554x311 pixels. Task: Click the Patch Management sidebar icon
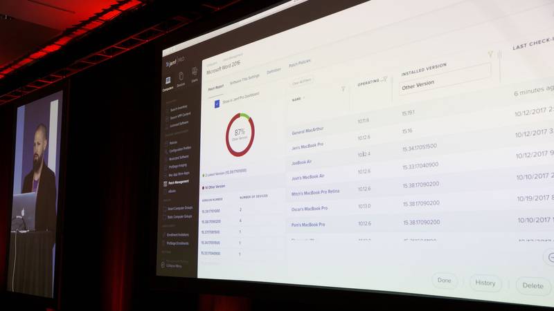coord(165,184)
